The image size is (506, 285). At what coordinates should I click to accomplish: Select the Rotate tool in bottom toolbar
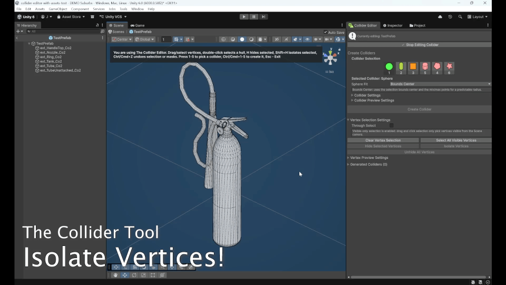point(134,275)
